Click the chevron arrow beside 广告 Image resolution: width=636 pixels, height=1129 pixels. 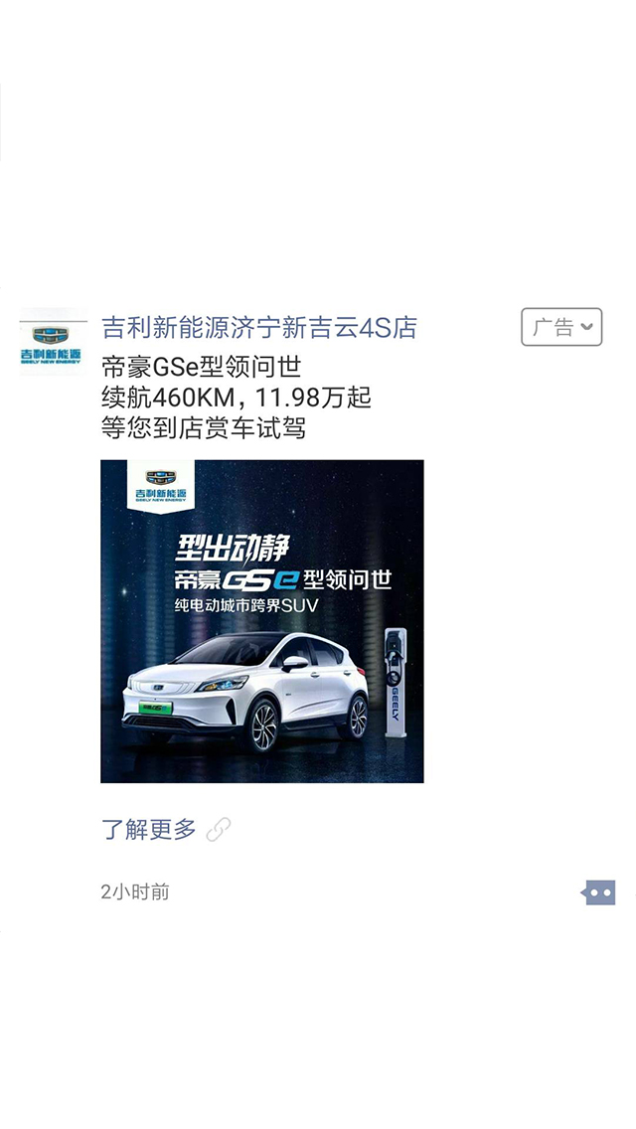pos(586,327)
